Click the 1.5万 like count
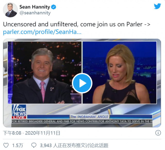 point(18,145)
